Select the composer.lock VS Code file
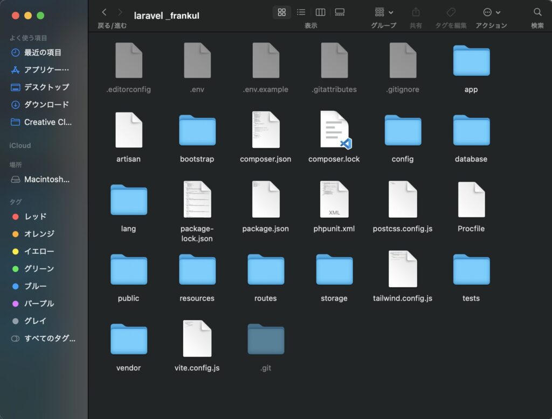 pos(335,130)
